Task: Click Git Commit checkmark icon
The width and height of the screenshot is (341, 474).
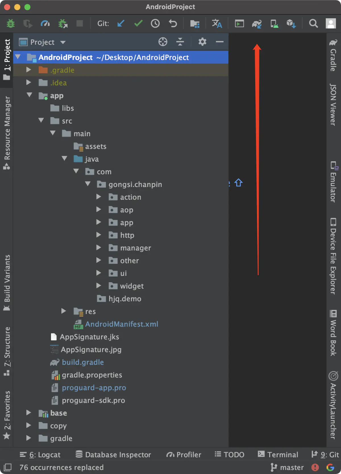Action: click(x=138, y=23)
